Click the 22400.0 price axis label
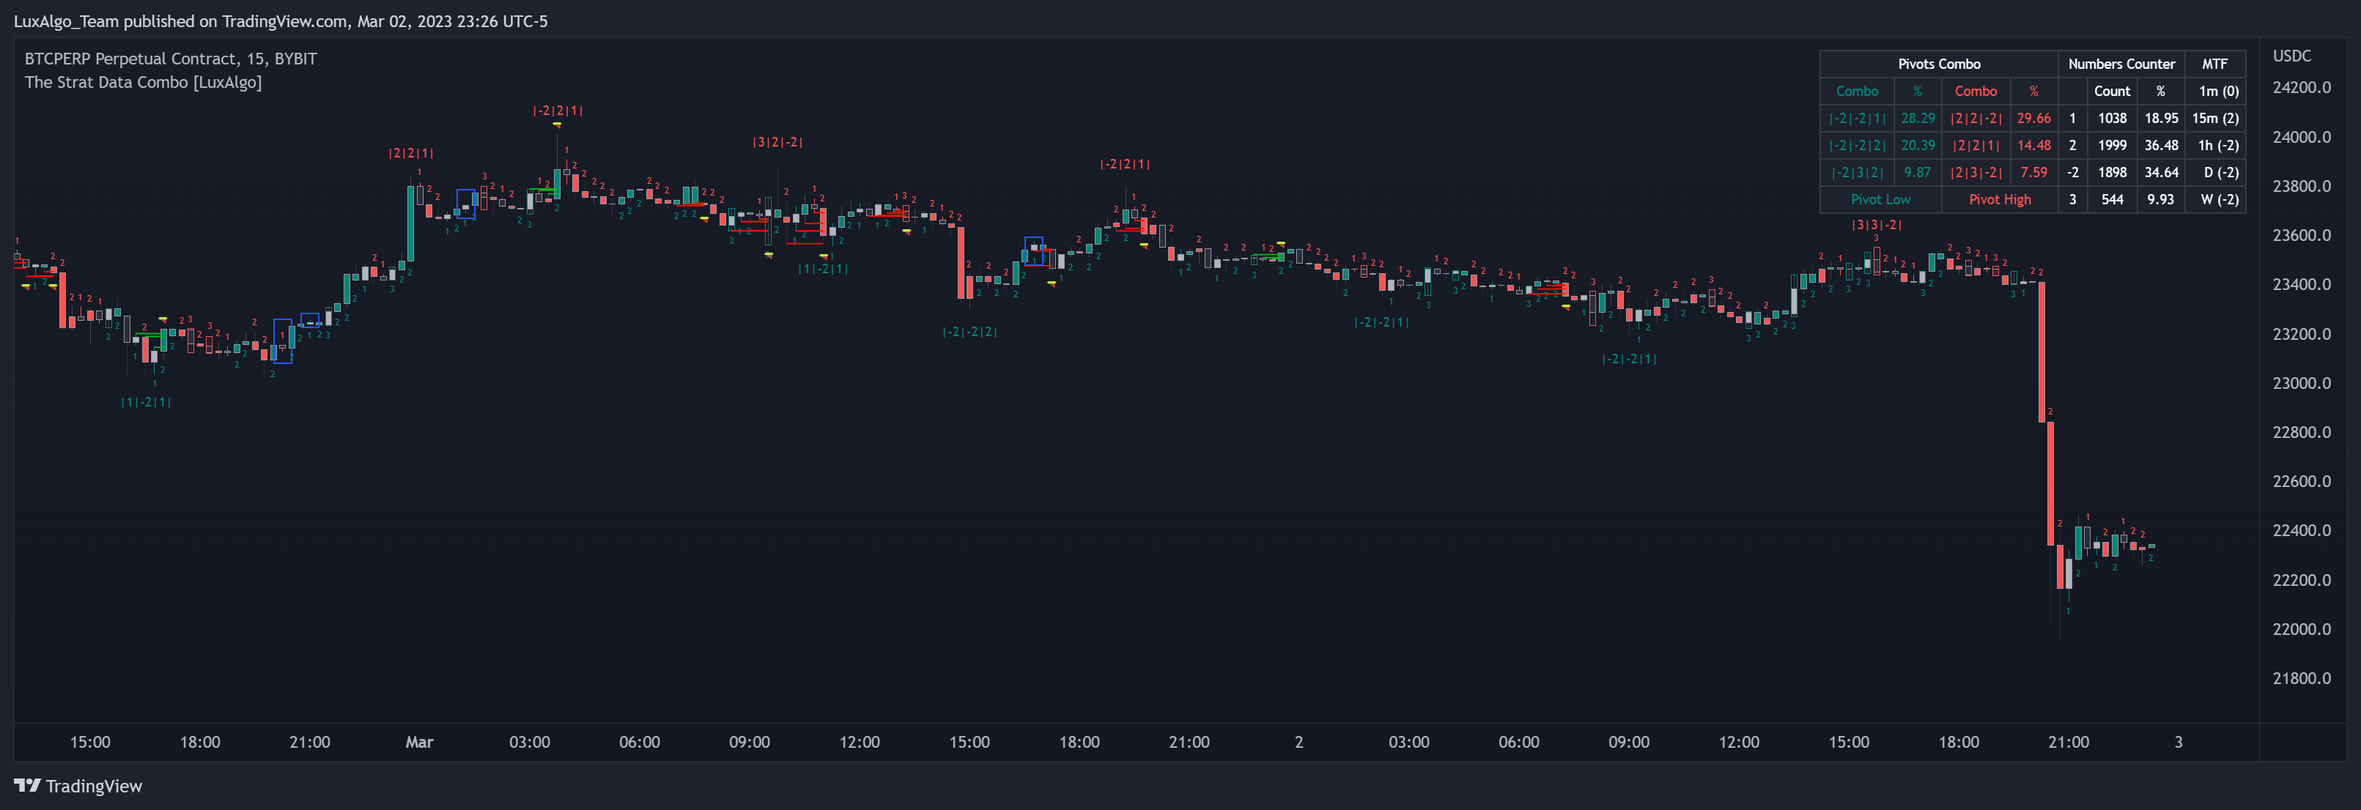The height and width of the screenshot is (810, 2361). click(x=2302, y=530)
